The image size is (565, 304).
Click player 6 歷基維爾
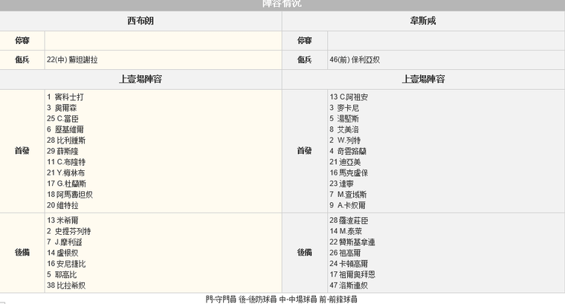tap(65, 129)
